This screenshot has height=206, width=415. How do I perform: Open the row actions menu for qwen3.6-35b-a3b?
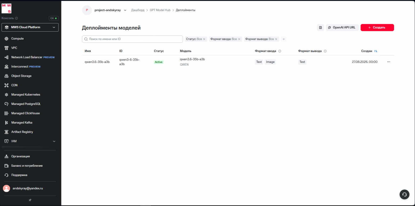pyautogui.click(x=389, y=62)
